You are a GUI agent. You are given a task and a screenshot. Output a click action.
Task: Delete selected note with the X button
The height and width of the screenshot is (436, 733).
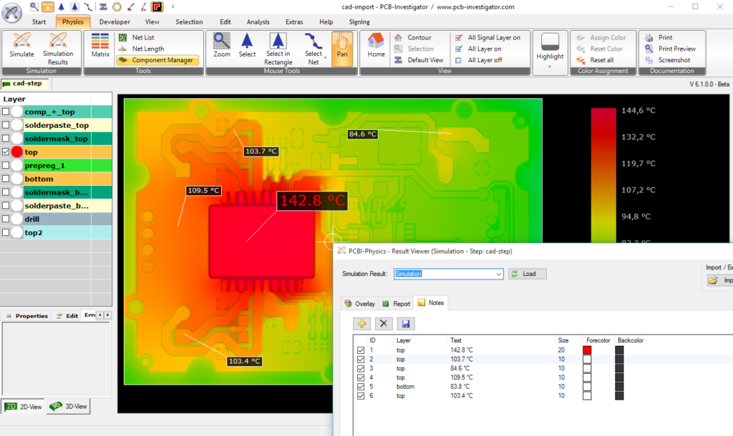click(384, 324)
